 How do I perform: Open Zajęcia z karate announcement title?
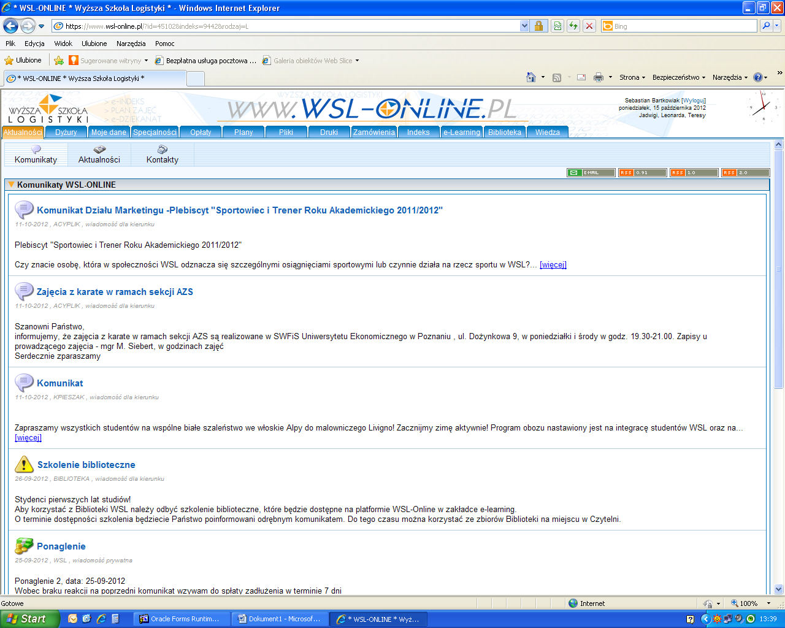coord(115,292)
